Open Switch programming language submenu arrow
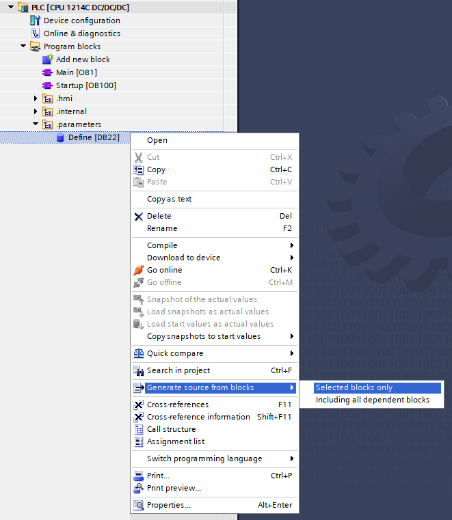Viewport: 452px width, 520px height. (x=292, y=459)
